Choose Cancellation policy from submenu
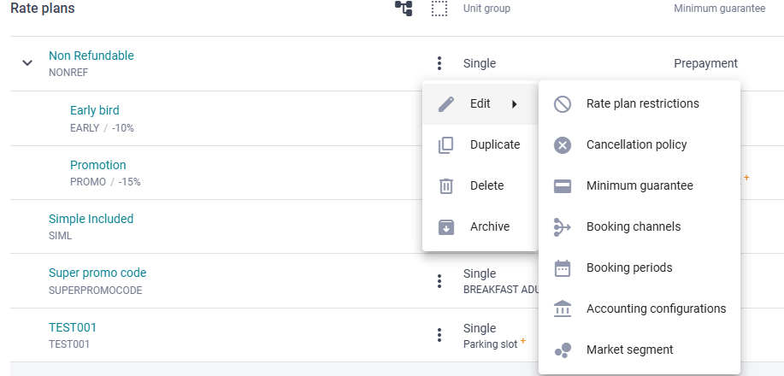This screenshot has width=784, height=376. click(x=640, y=145)
